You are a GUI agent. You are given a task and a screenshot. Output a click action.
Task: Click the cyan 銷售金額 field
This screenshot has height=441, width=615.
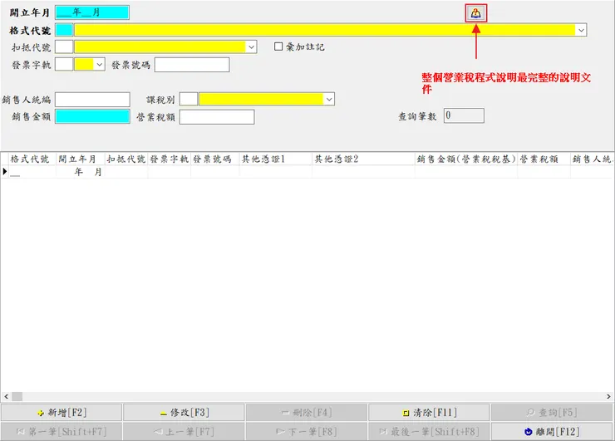[x=92, y=116]
